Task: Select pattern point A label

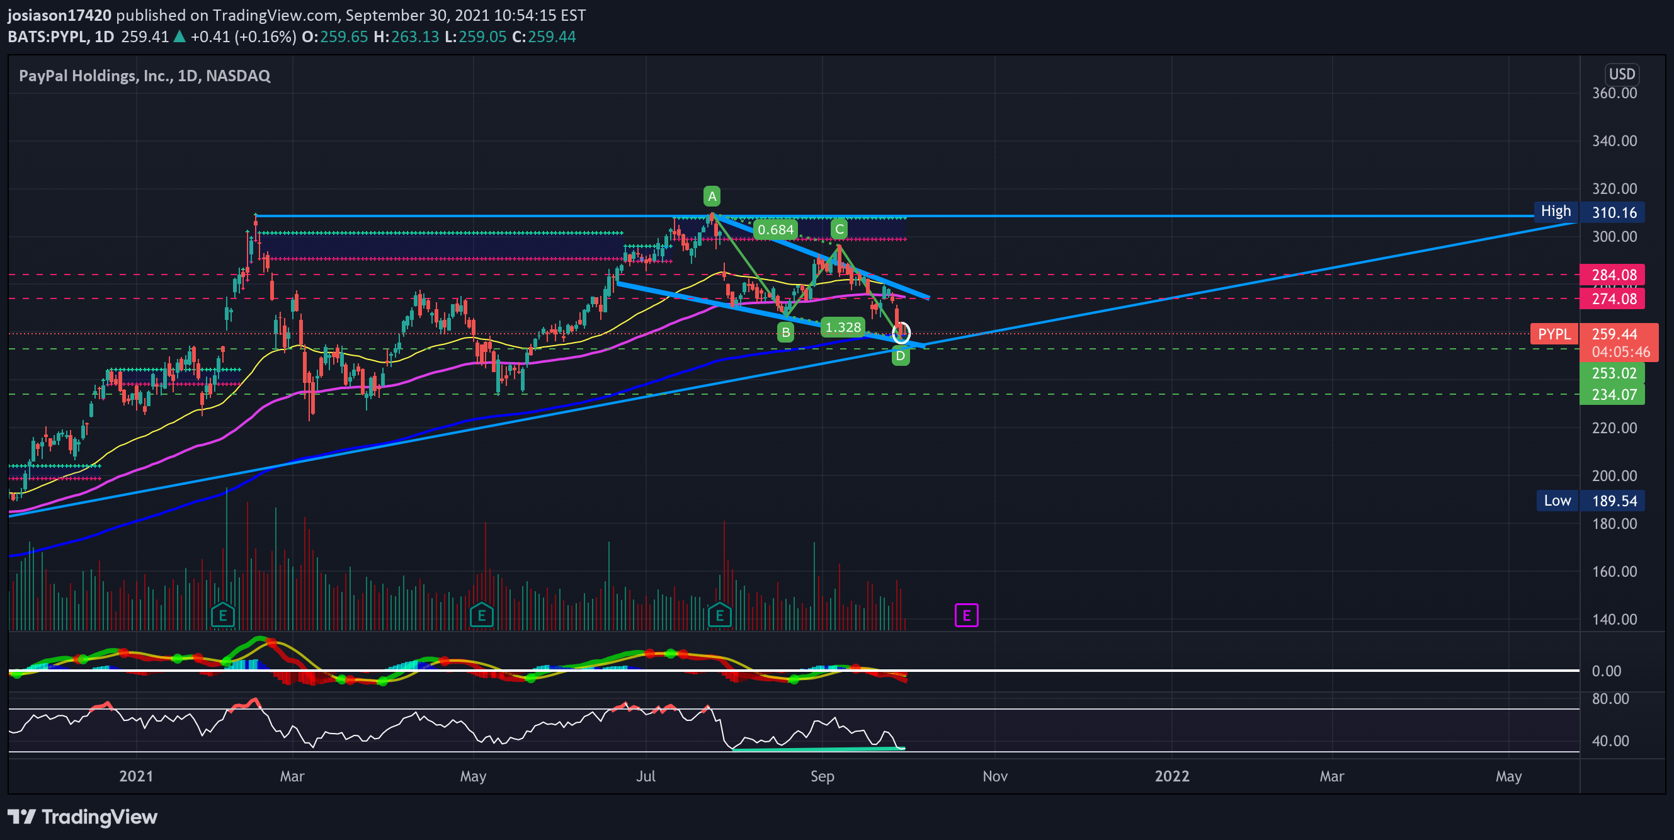Action: click(x=712, y=196)
